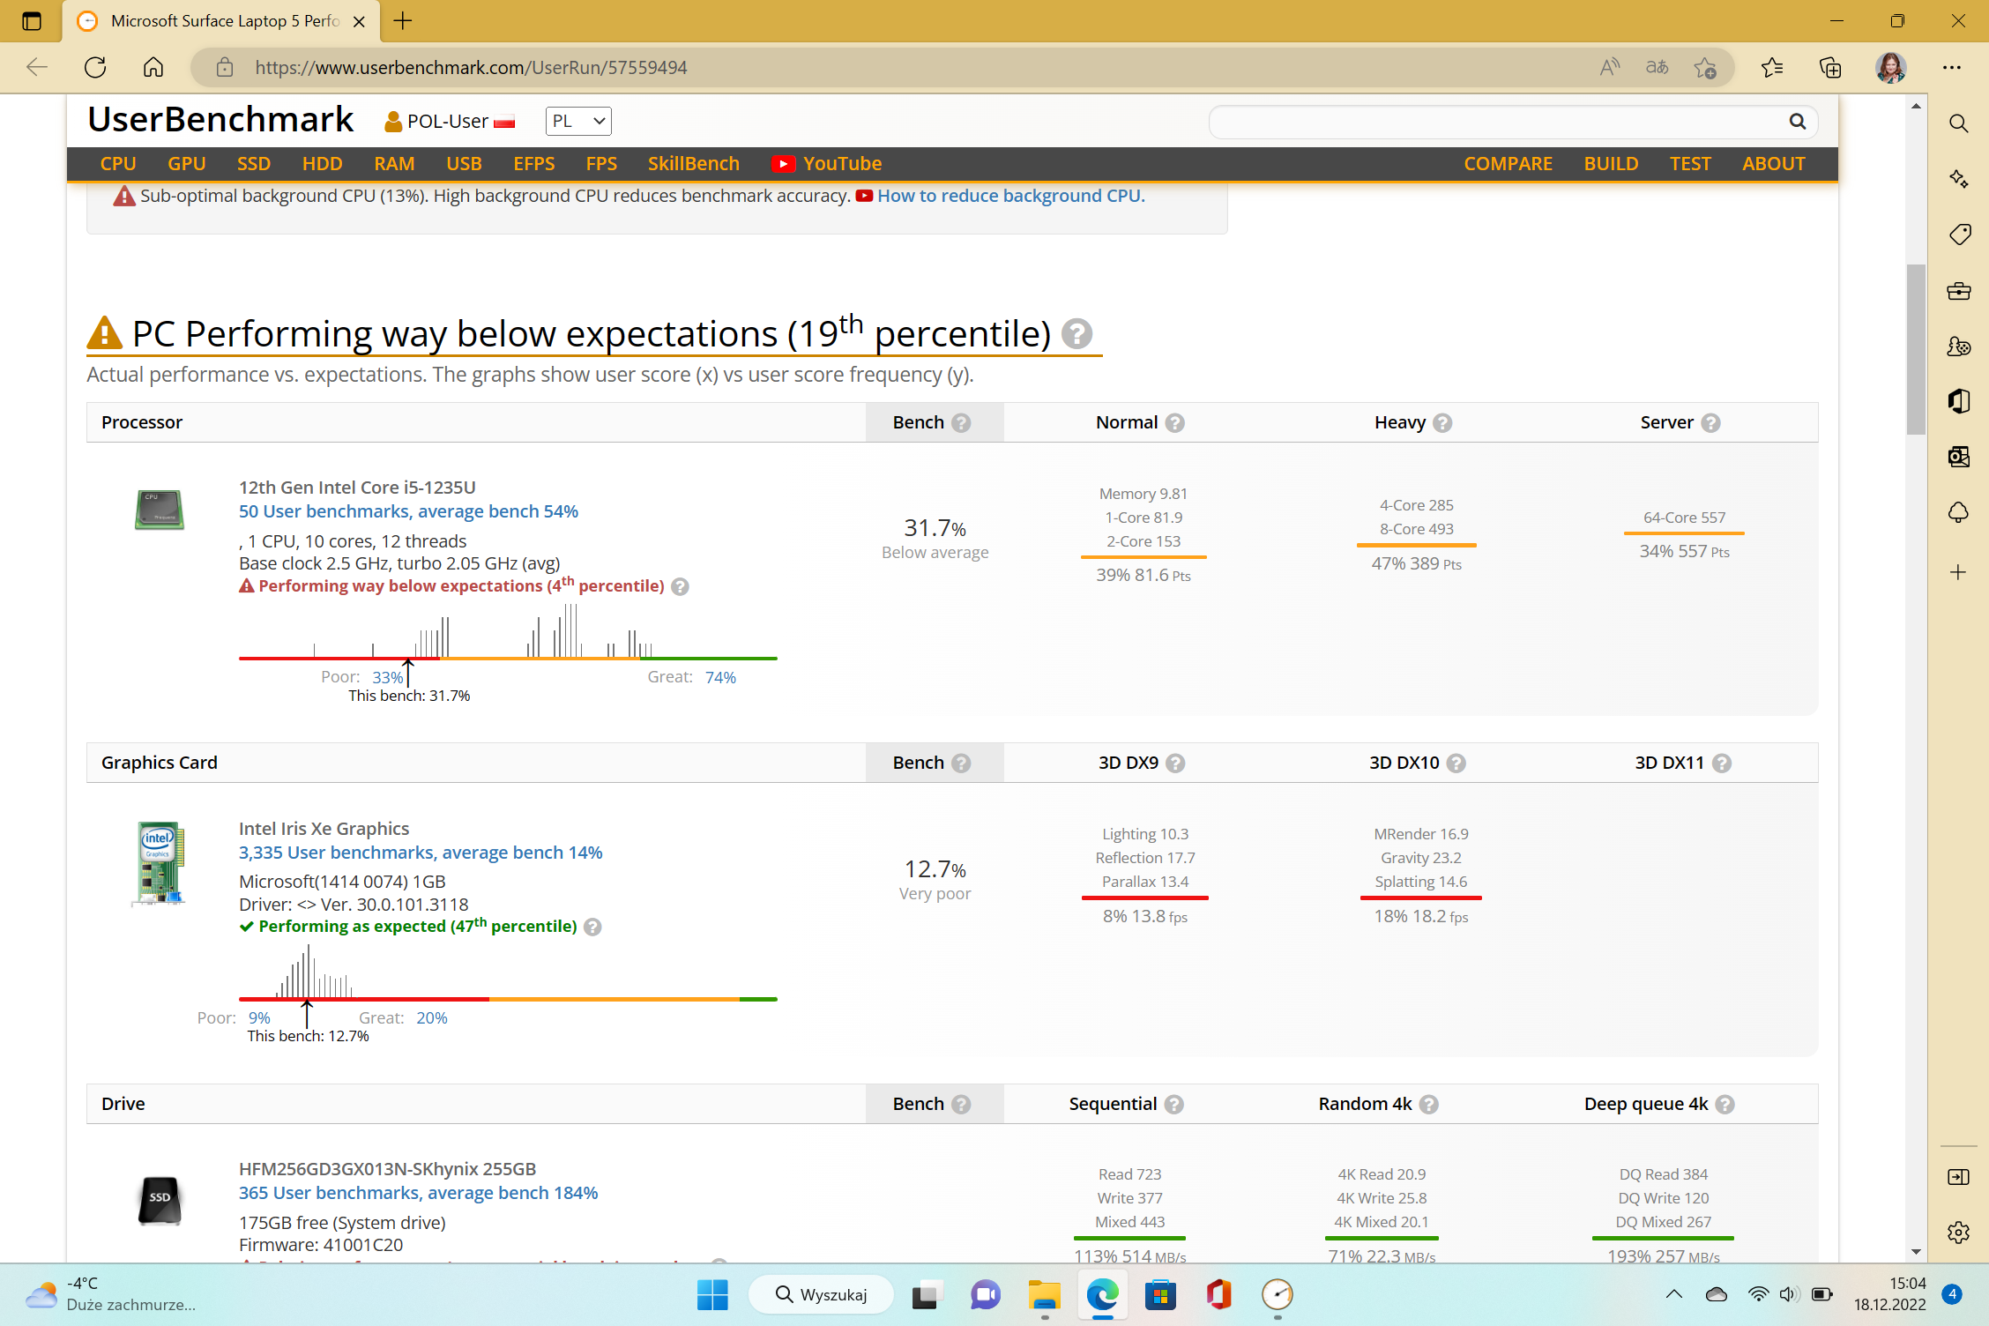Open '365 User benchmarks, average bench 184%' link
This screenshot has width=1989, height=1326.
click(x=418, y=1193)
